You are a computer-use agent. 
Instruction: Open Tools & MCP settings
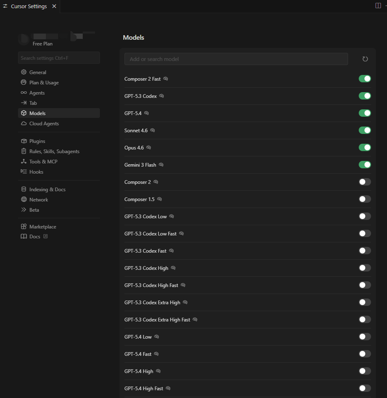[x=59, y=161]
